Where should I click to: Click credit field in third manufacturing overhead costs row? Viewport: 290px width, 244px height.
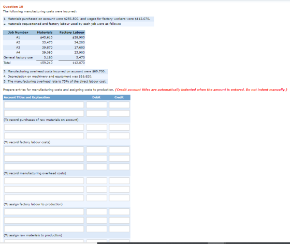[119, 167]
